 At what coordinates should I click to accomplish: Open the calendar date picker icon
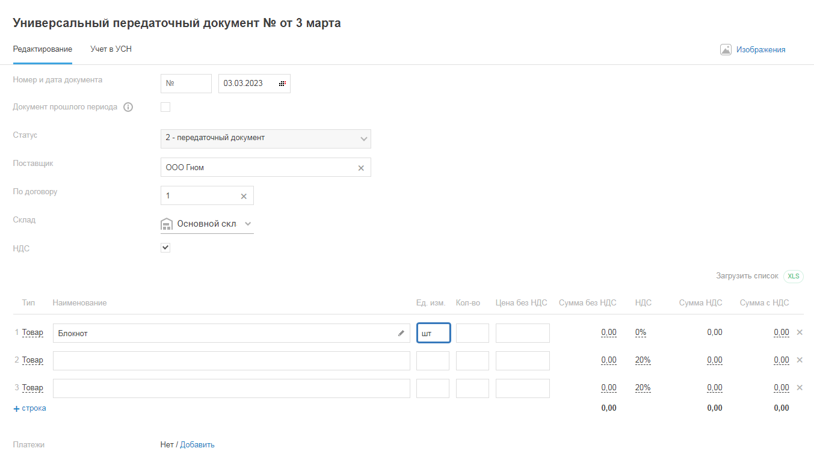[x=282, y=84]
